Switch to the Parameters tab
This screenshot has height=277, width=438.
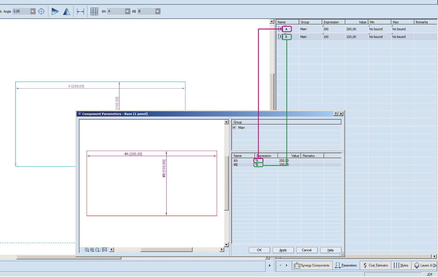tap(346, 265)
